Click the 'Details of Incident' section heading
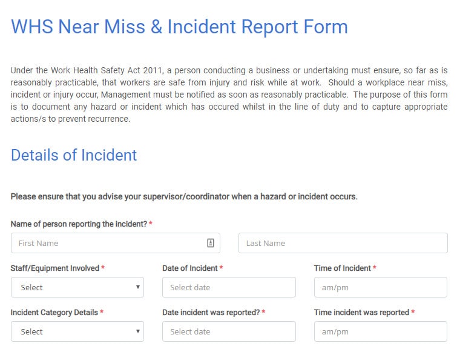The height and width of the screenshot is (349, 457). tap(74, 155)
